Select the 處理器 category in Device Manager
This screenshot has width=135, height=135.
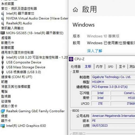pos(6,38)
